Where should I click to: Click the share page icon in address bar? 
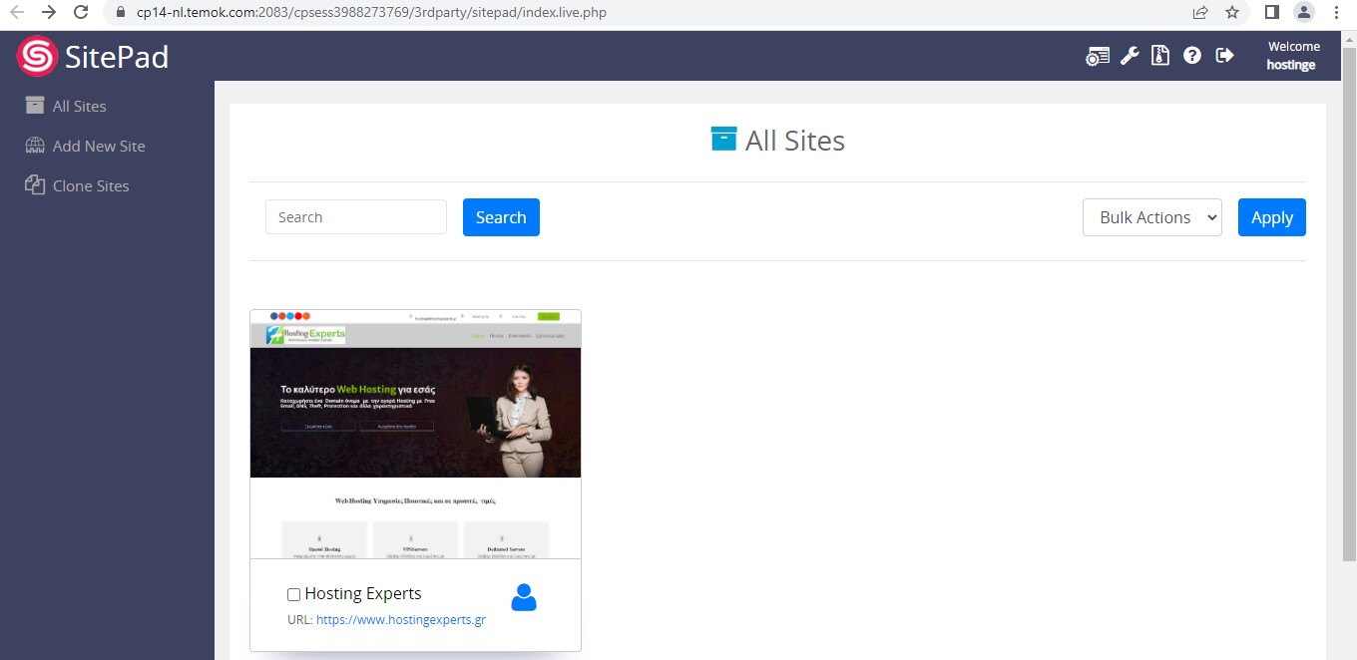(1200, 13)
